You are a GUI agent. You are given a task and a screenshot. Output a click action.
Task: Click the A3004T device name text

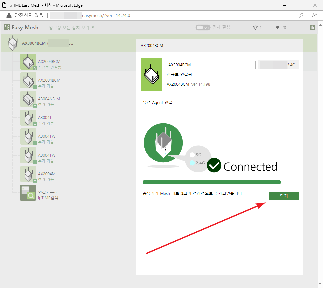click(x=45, y=117)
